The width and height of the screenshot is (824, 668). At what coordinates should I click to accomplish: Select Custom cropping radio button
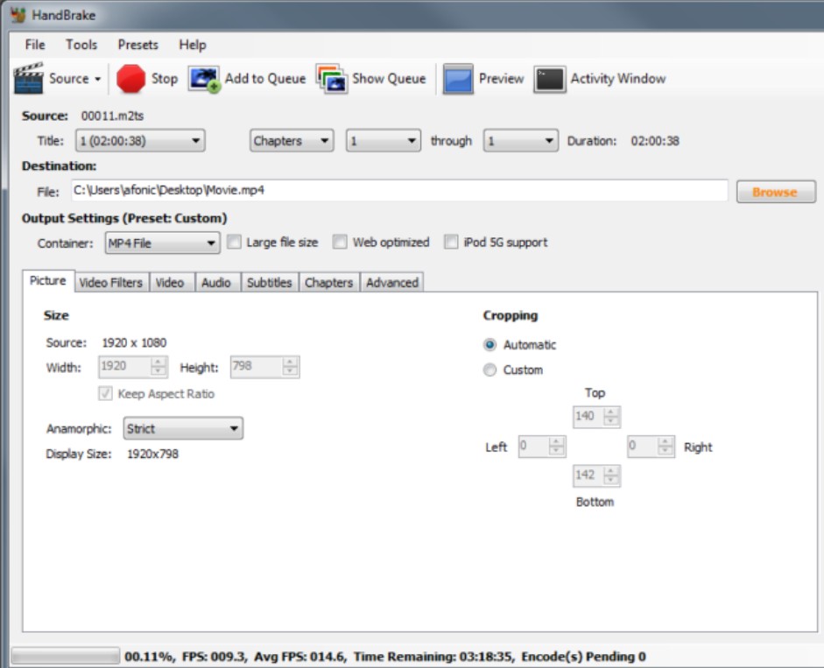pyautogui.click(x=489, y=370)
